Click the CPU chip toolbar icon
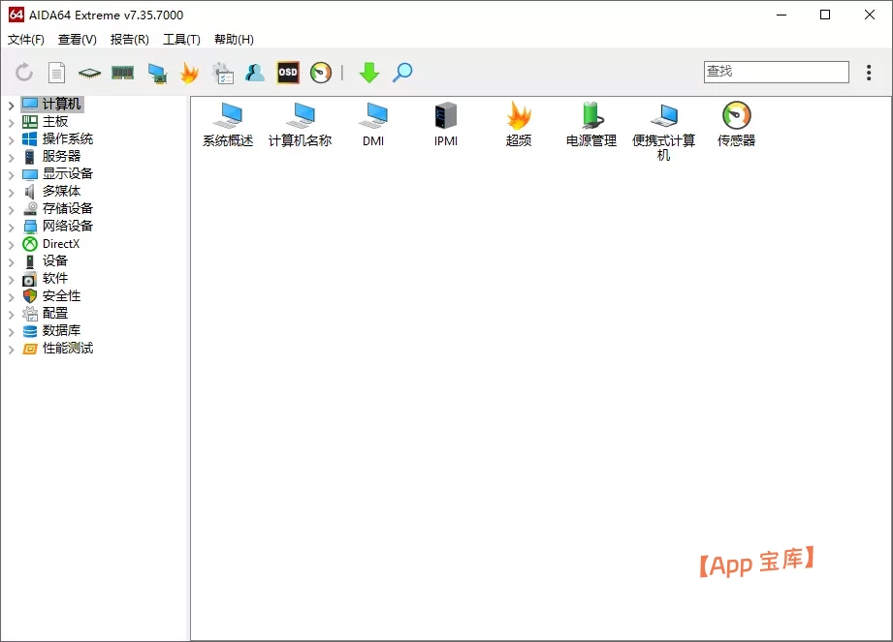This screenshot has height=642, width=893. point(89,73)
